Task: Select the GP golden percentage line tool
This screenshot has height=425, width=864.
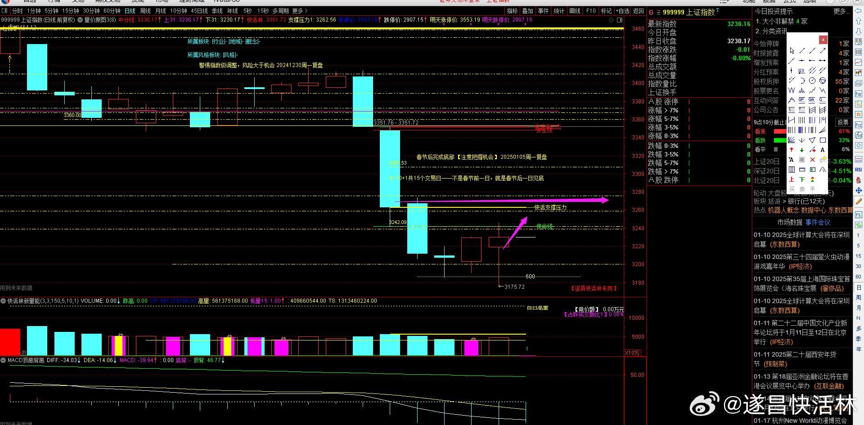Action: [x=802, y=100]
